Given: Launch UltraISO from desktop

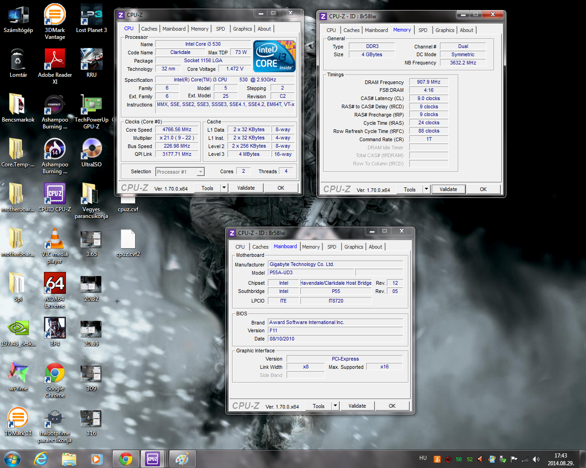Looking at the screenshot, I should click(x=92, y=152).
